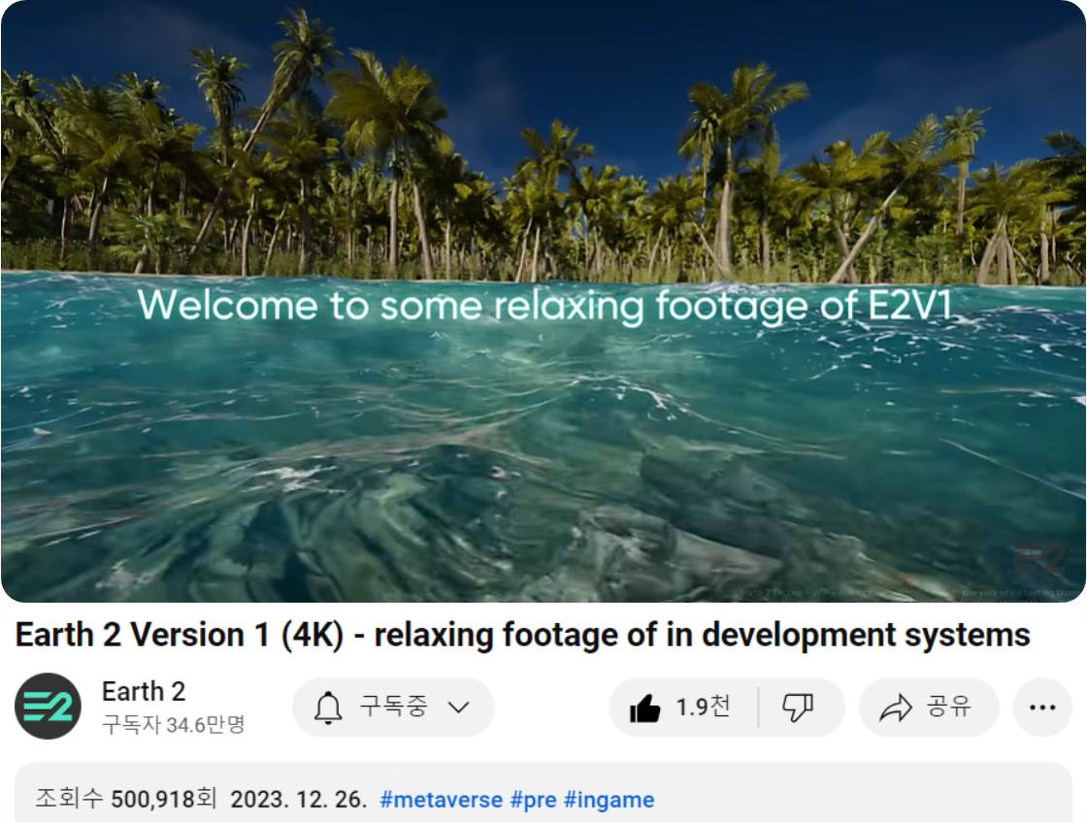Dislike the video with thumbs-down icon
Screen dimensions: 1087x822
pos(797,707)
